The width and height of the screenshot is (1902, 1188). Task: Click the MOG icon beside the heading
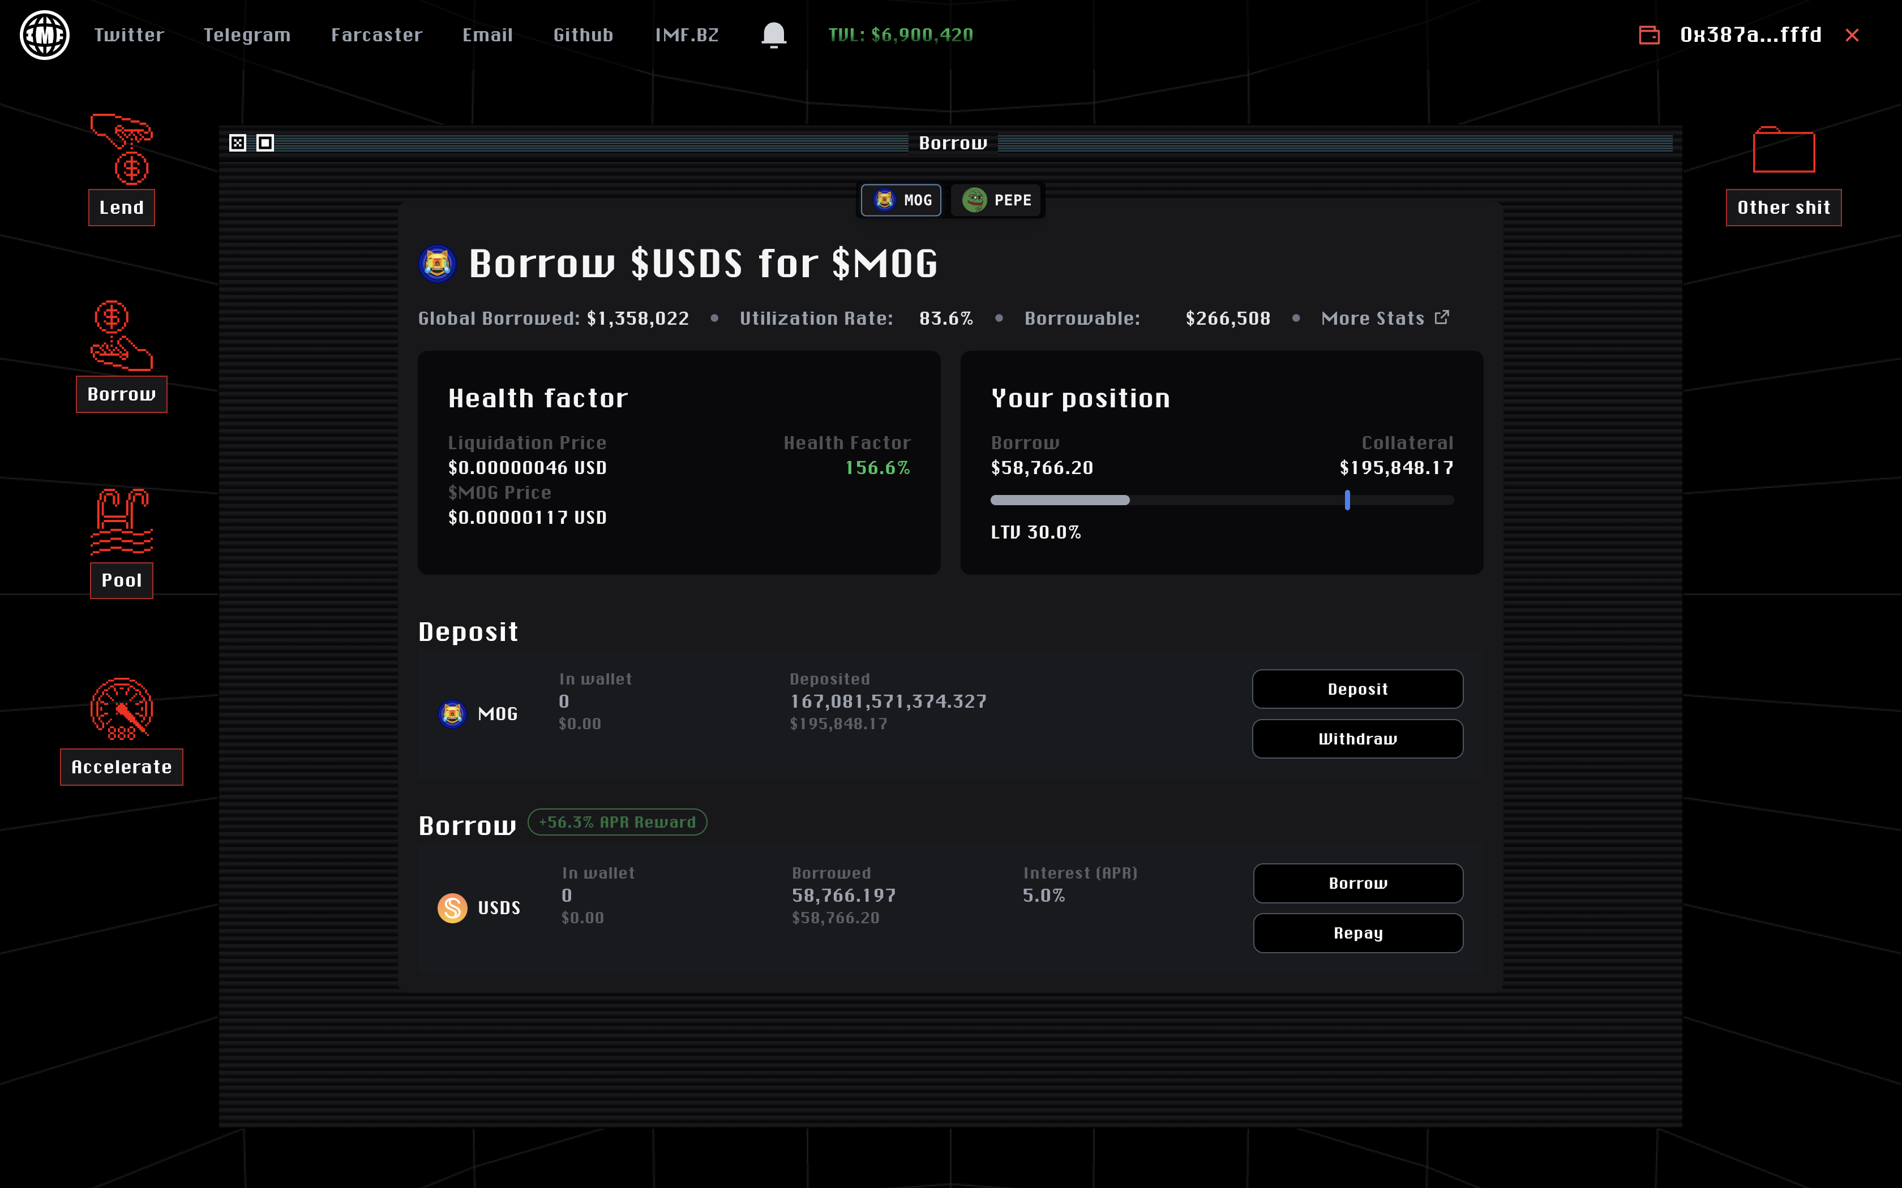click(x=437, y=263)
